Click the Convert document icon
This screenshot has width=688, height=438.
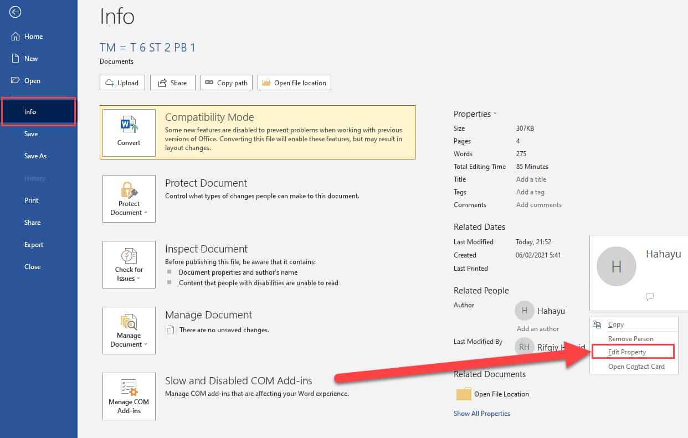tap(129, 126)
